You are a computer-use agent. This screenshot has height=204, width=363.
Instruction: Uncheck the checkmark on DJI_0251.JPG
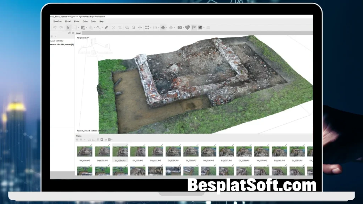click(127, 144)
